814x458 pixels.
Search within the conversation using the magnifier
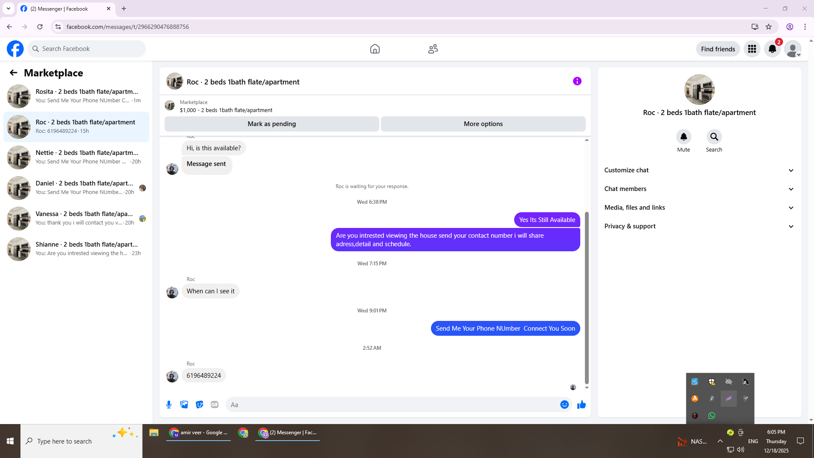(714, 137)
